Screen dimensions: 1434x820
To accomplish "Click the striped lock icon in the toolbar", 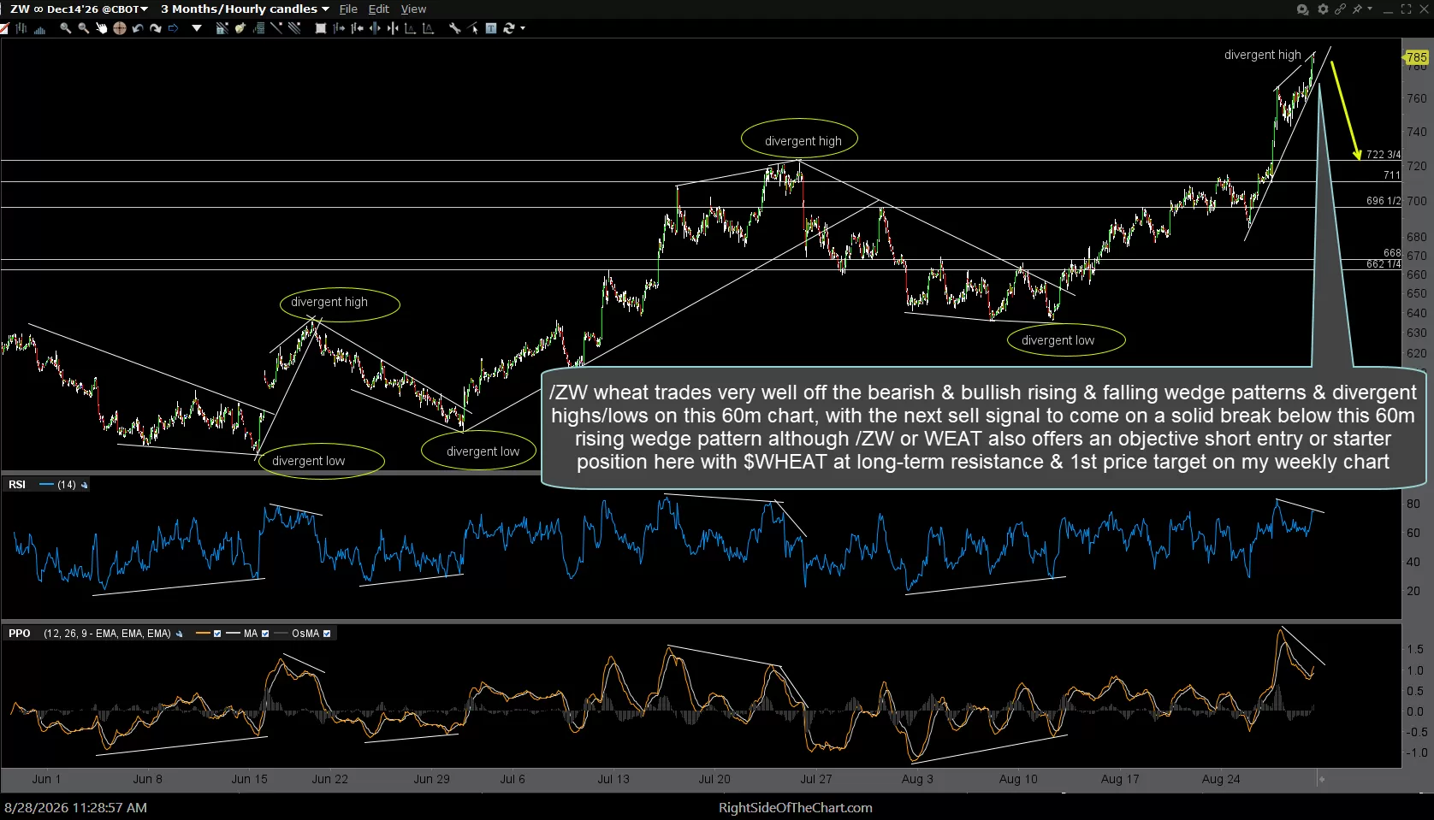I will (222, 28).
